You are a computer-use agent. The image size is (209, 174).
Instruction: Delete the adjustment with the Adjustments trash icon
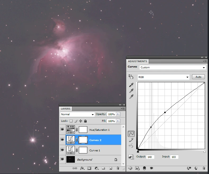pyautogui.click(x=204, y=168)
